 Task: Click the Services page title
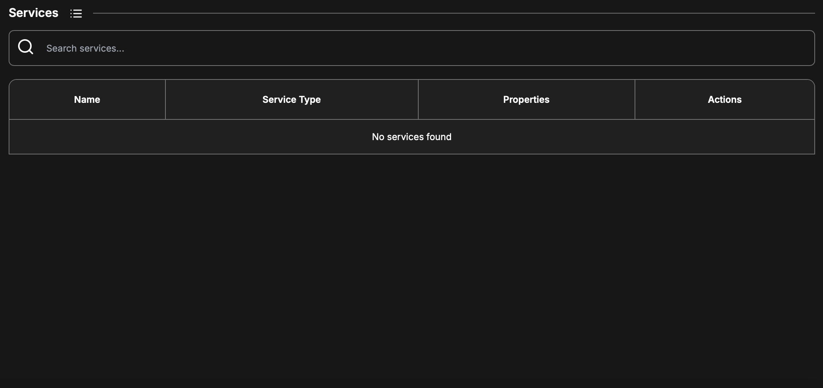click(x=34, y=13)
